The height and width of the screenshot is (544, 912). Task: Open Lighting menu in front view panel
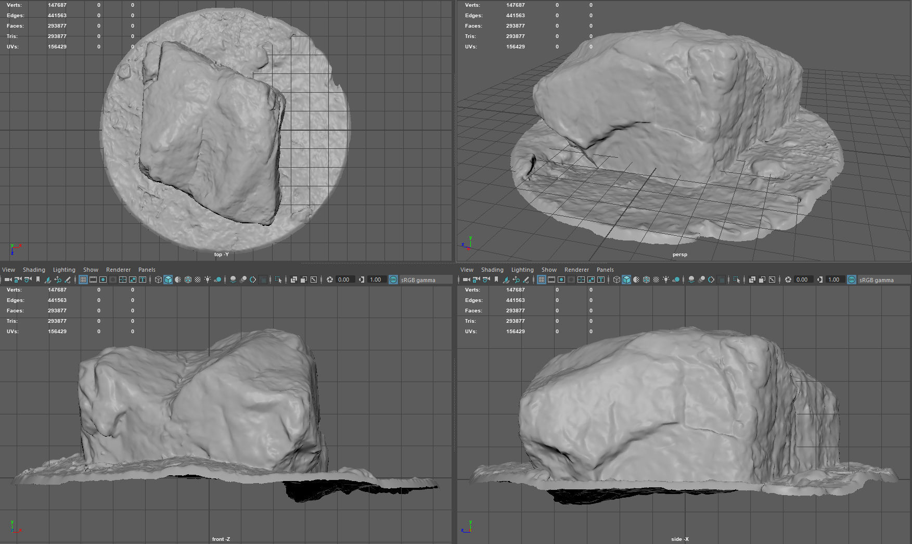64,270
